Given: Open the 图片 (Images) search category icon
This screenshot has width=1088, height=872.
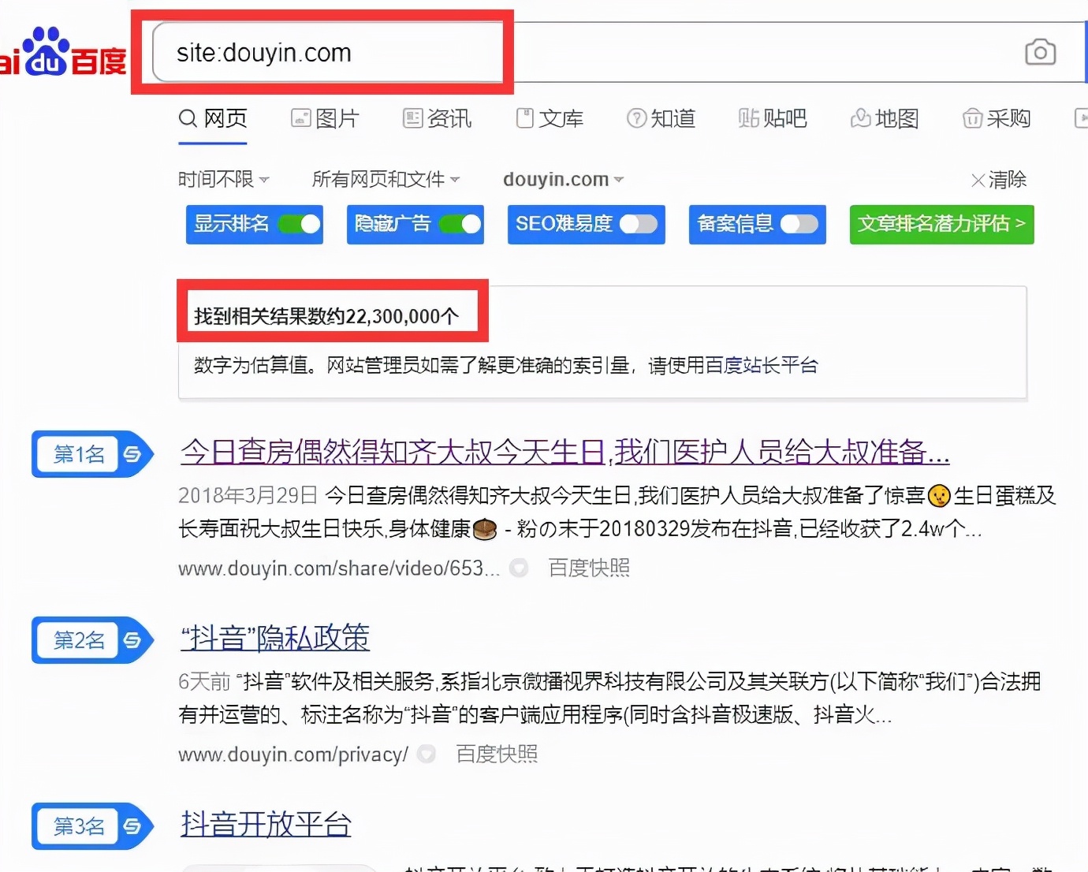Looking at the screenshot, I should point(302,117).
